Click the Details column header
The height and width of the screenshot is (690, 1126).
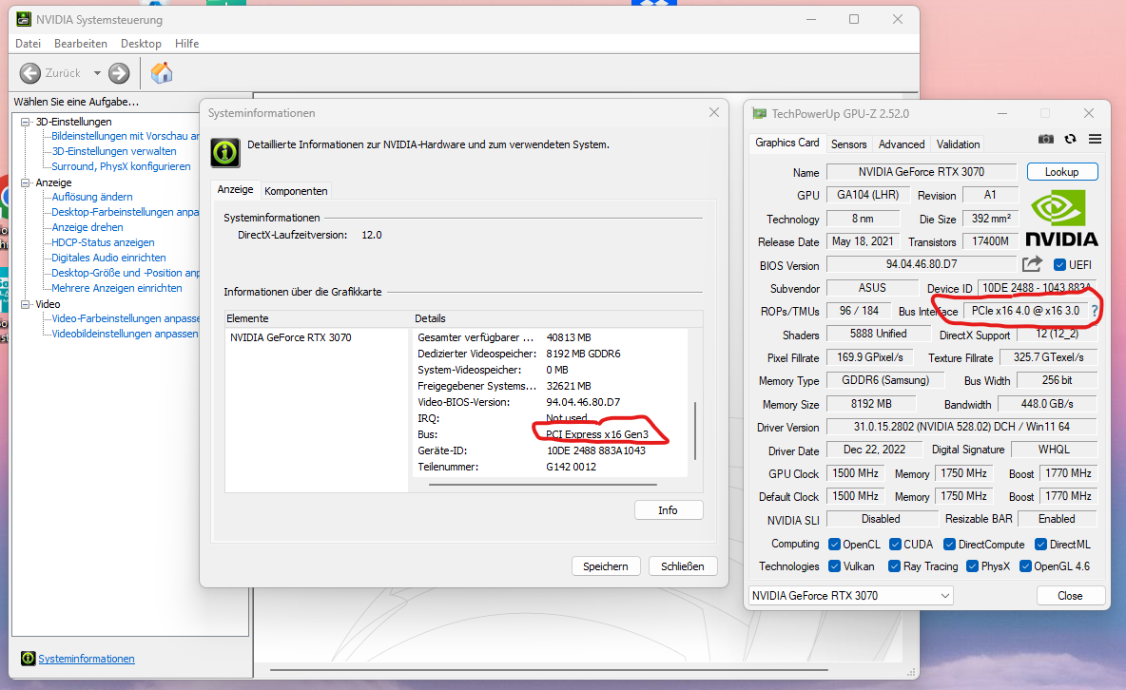click(557, 318)
